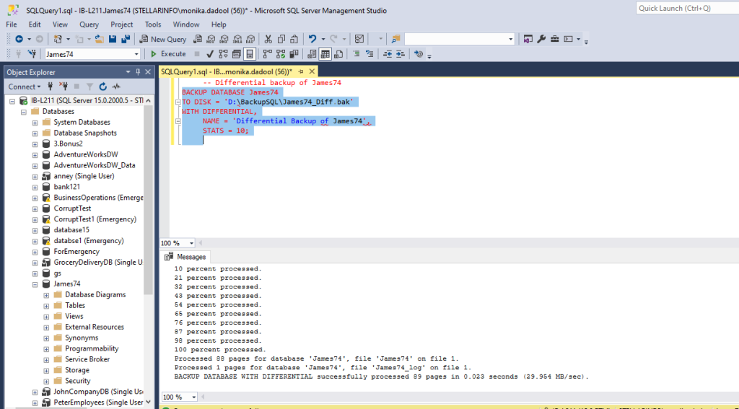
Task: Click Disconnect icon in Object Explorer
Action: pyautogui.click(x=64, y=87)
